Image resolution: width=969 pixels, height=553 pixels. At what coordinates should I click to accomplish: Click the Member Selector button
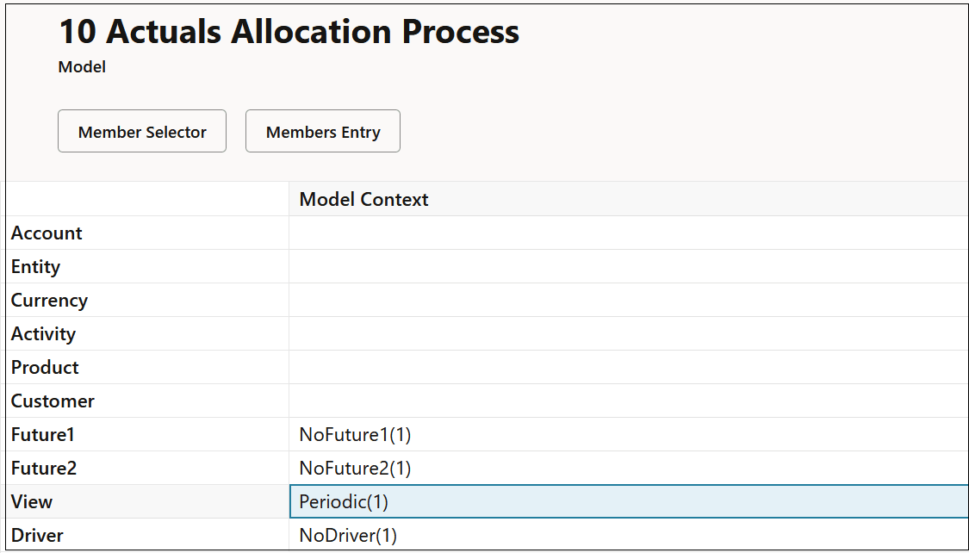click(141, 131)
